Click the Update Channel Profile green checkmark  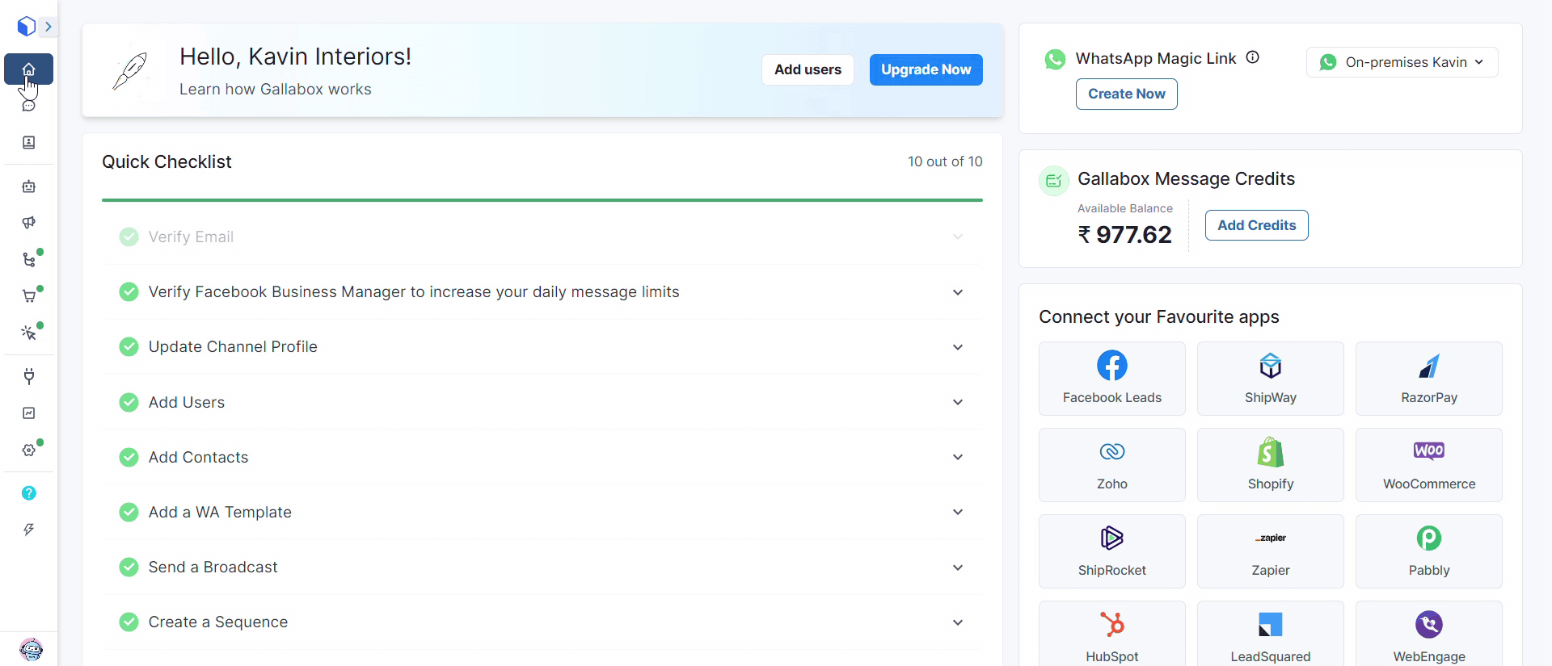coord(129,347)
